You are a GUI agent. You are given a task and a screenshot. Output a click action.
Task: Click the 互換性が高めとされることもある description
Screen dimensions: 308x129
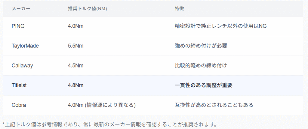point(214,105)
